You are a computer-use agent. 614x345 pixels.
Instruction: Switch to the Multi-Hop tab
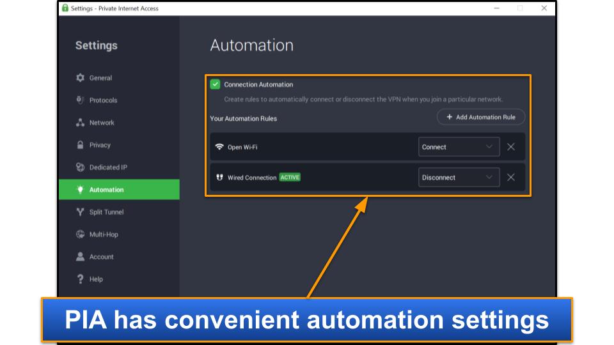pyautogui.click(x=119, y=234)
